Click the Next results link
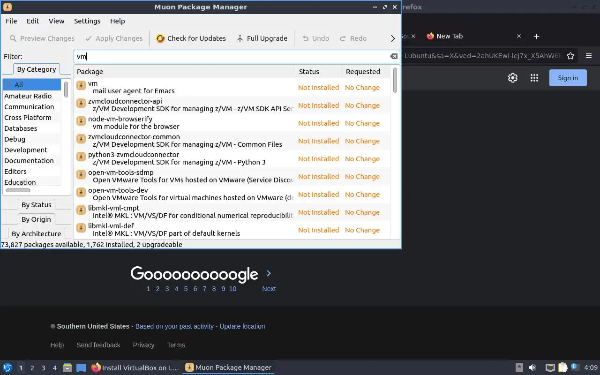 (x=269, y=289)
